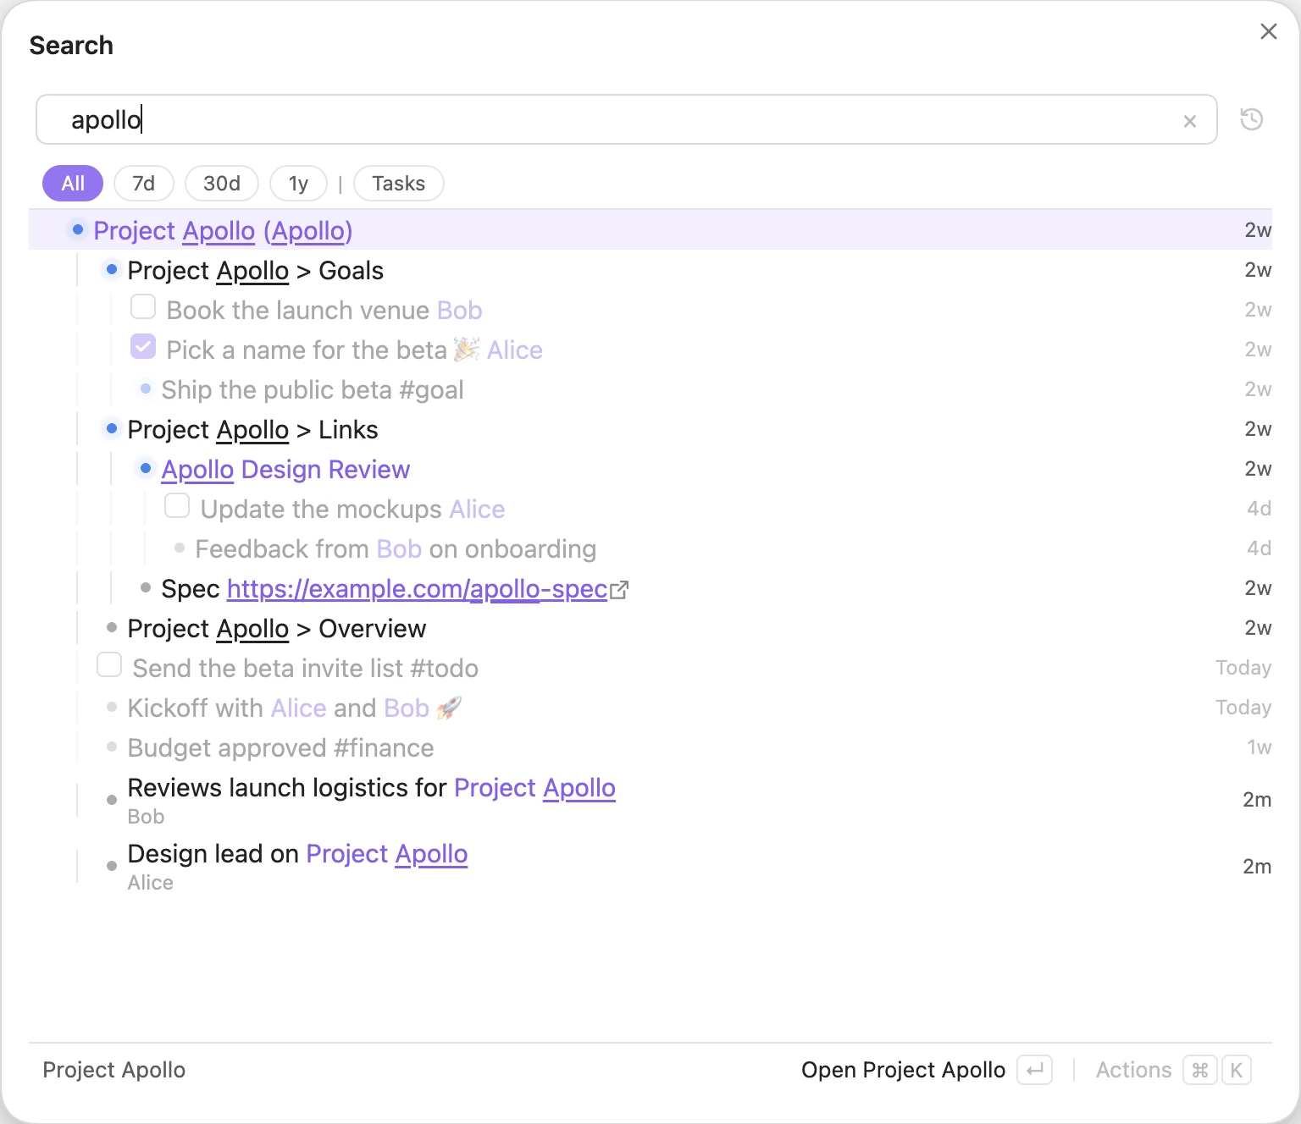Click the return key icon beside Open Project Apollo
This screenshot has width=1301, height=1124.
click(1034, 1070)
